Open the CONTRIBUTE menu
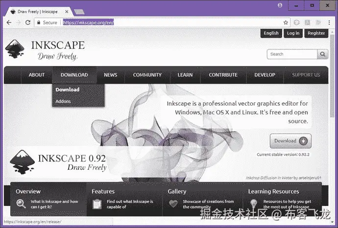The image size is (338, 228). tap(223, 75)
